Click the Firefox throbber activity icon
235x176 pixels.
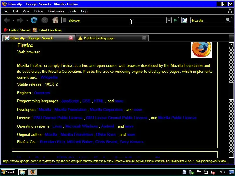[230, 11]
